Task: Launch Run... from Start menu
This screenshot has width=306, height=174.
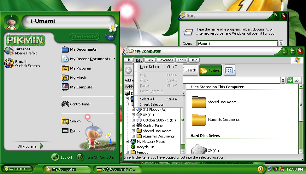Action: [x=71, y=131]
